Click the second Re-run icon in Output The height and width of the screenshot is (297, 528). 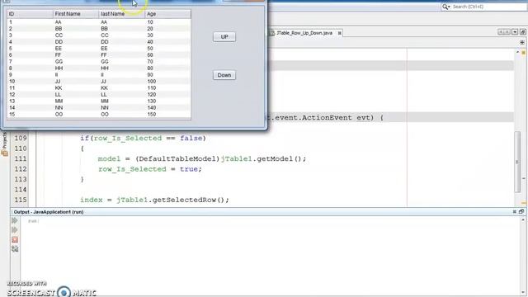[15, 230]
